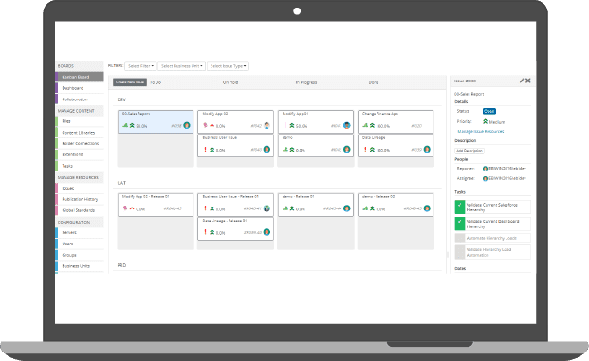
Task: Uncheck the Validate Current Salesforce Hierarchy task
Action: pyautogui.click(x=460, y=208)
